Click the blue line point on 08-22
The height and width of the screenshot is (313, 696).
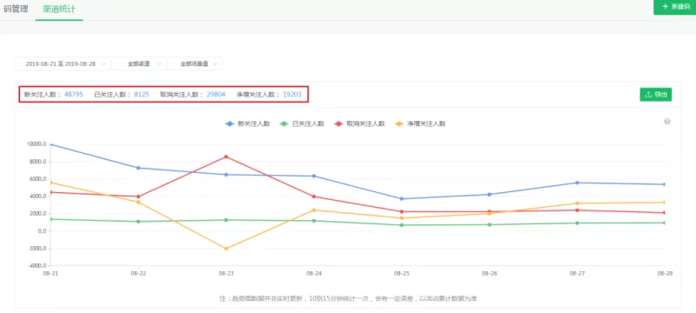tap(138, 168)
